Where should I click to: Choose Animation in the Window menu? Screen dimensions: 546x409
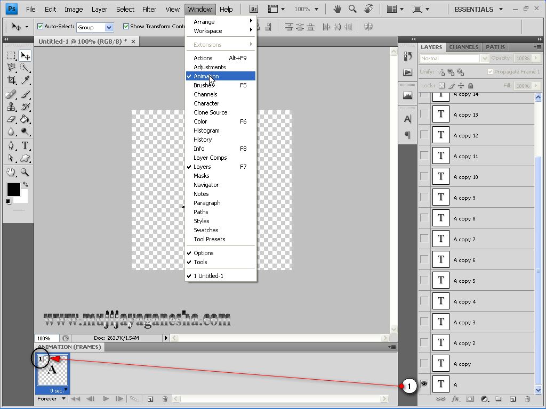tap(221, 76)
